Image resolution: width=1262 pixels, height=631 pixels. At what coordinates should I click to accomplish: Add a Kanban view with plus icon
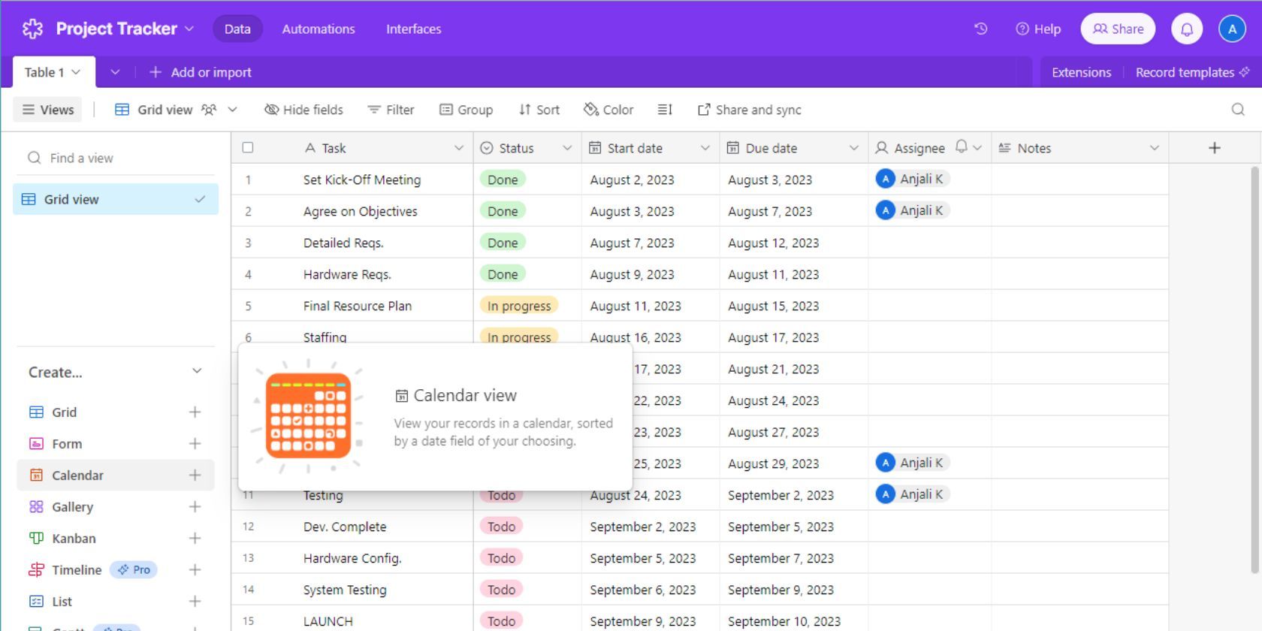(x=195, y=539)
